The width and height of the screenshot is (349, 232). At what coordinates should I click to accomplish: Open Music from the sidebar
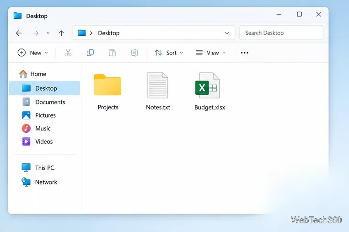click(36, 128)
